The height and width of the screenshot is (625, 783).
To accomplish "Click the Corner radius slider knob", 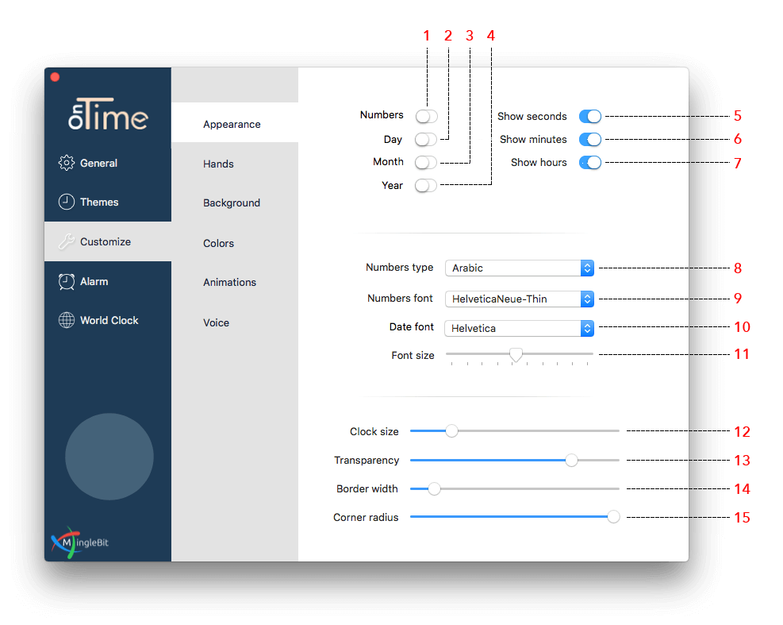I will pyautogui.click(x=614, y=517).
